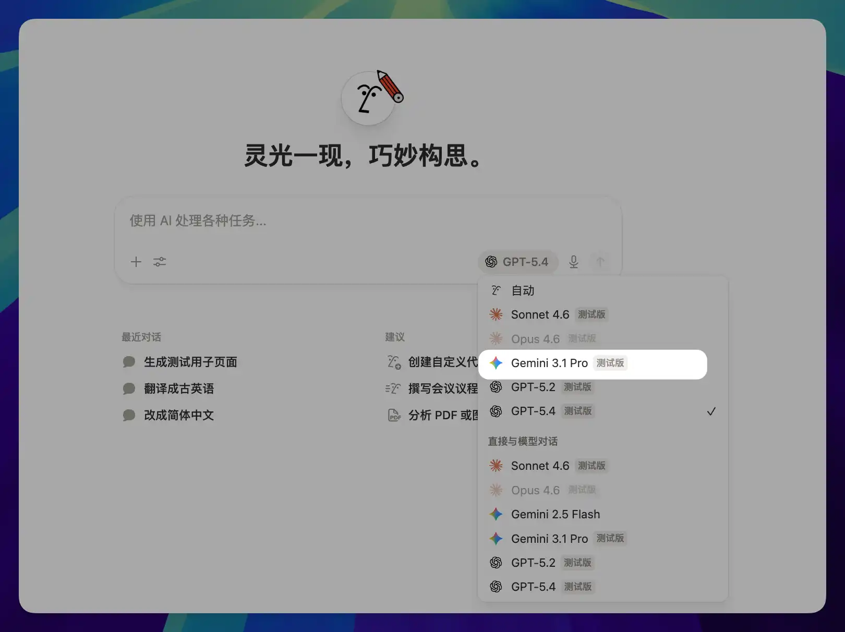The image size is (845, 632).
Task: Click the plus attachment icon
Action: [x=136, y=262]
